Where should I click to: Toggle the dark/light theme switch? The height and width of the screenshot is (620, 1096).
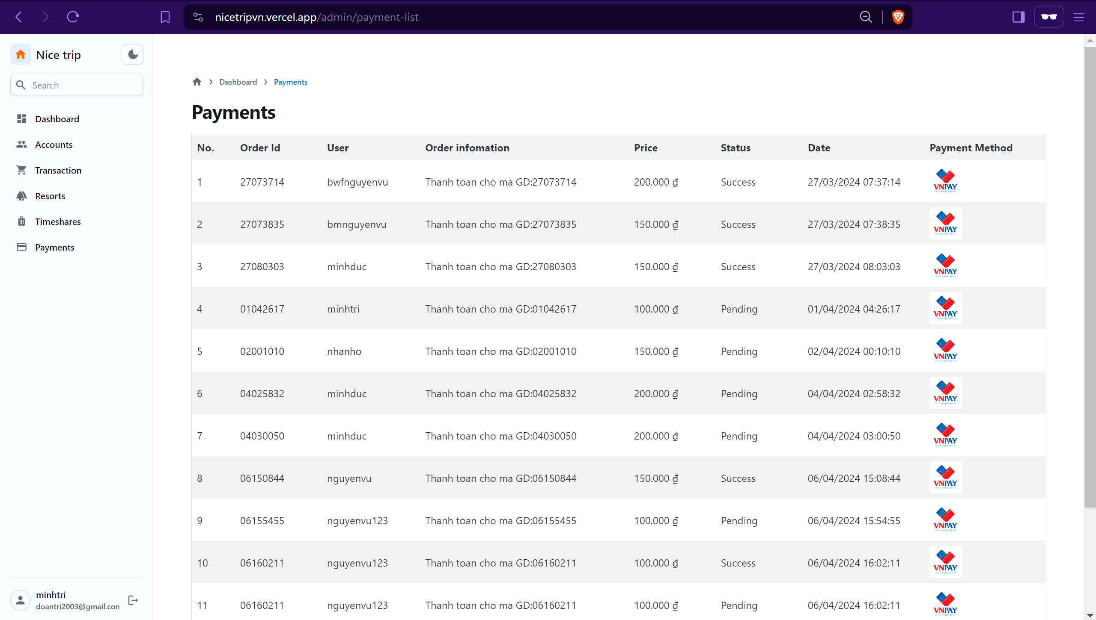coord(133,54)
